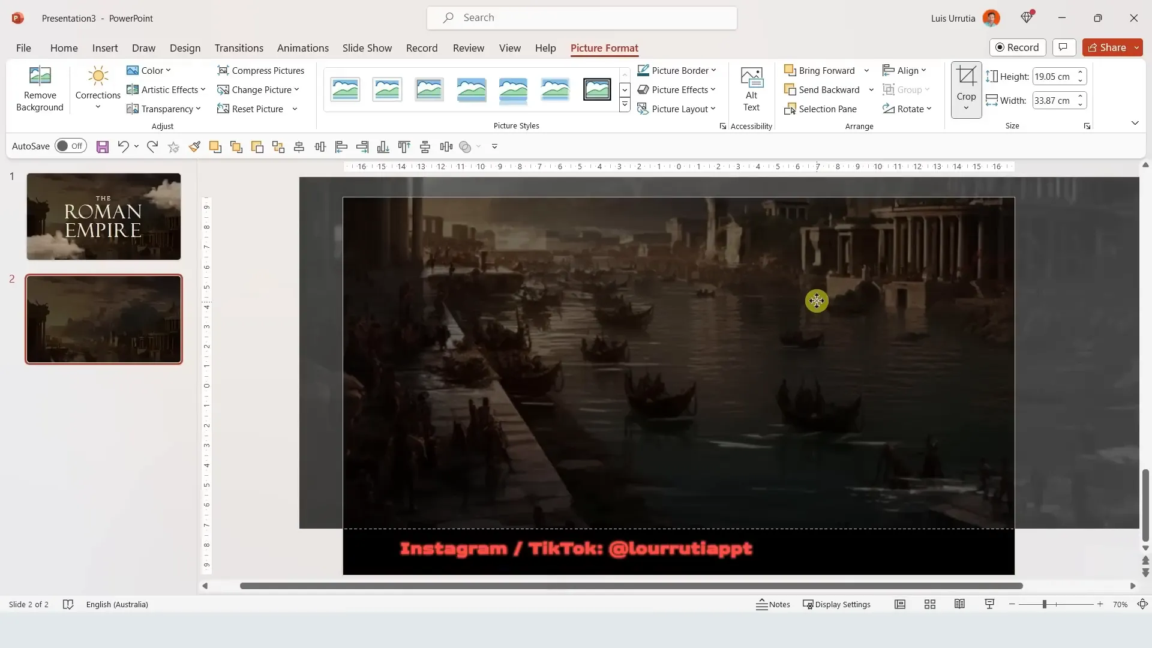Open Picture Effects dropdown
The height and width of the screenshot is (648, 1152).
coord(676,89)
